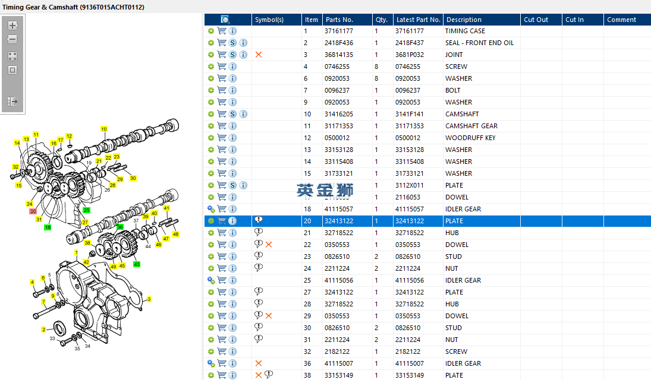Select the WOODRUFF KEY description cell
The height and width of the screenshot is (380, 651).
tap(470, 138)
